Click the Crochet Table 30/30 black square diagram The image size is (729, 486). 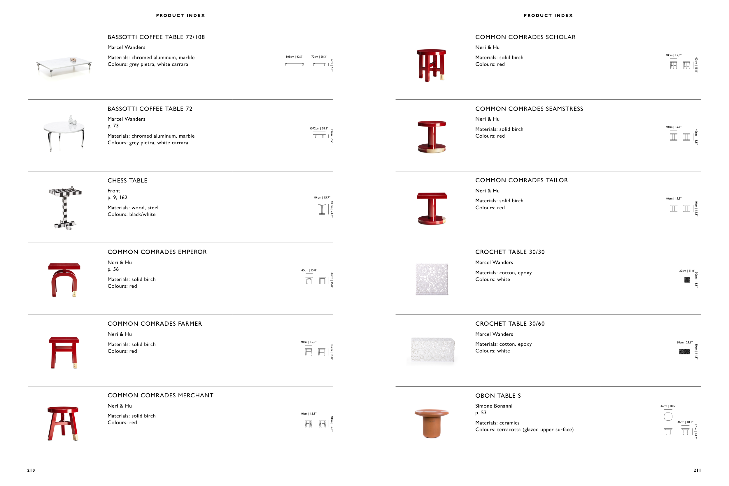687,280
